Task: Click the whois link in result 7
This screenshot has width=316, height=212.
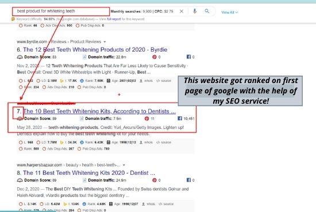Action: click(x=147, y=142)
